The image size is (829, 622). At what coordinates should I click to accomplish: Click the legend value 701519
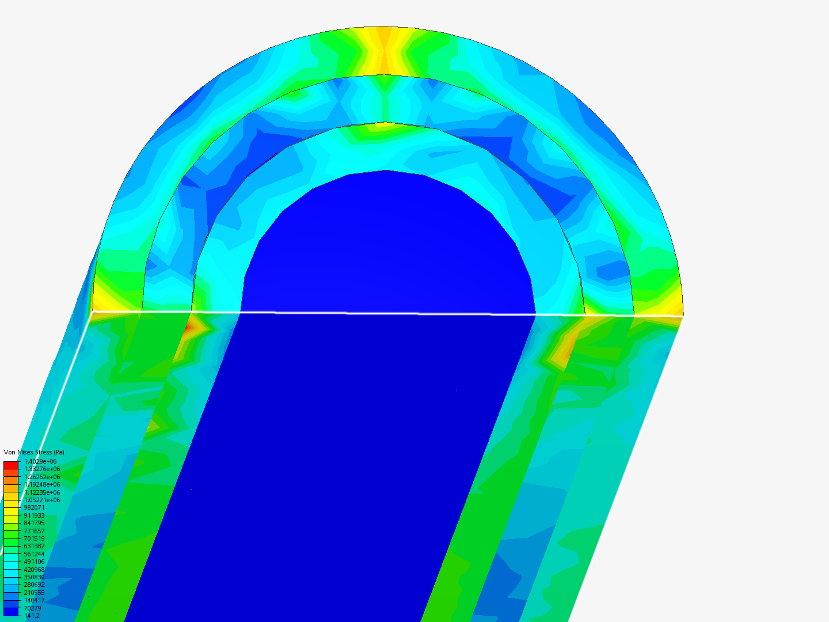[x=34, y=538]
